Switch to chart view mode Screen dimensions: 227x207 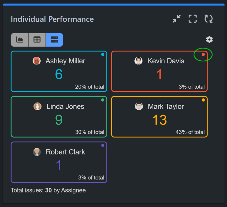coord(20,40)
